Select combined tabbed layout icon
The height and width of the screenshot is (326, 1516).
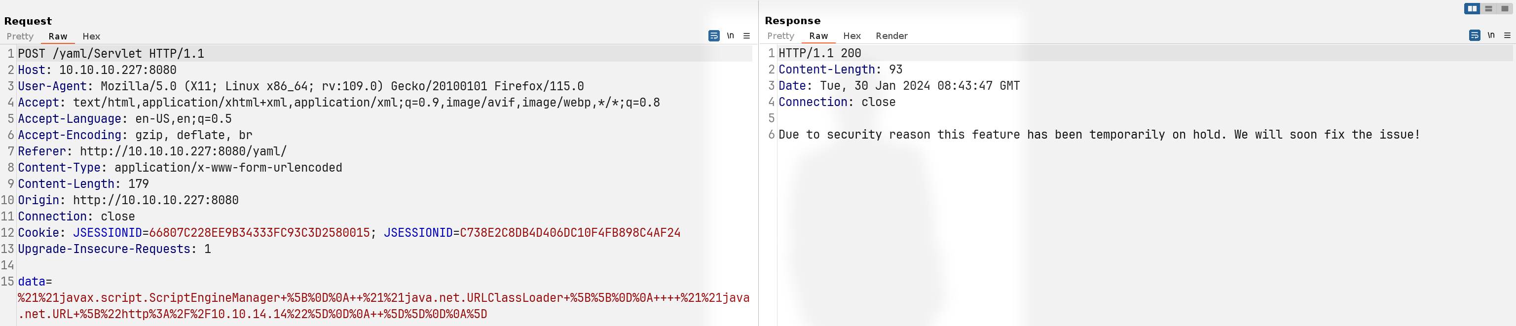click(1505, 9)
